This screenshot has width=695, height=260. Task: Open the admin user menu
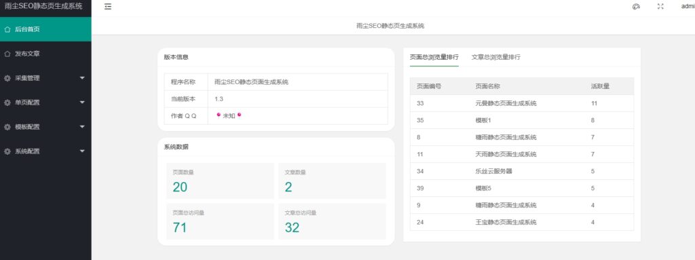tap(688, 7)
